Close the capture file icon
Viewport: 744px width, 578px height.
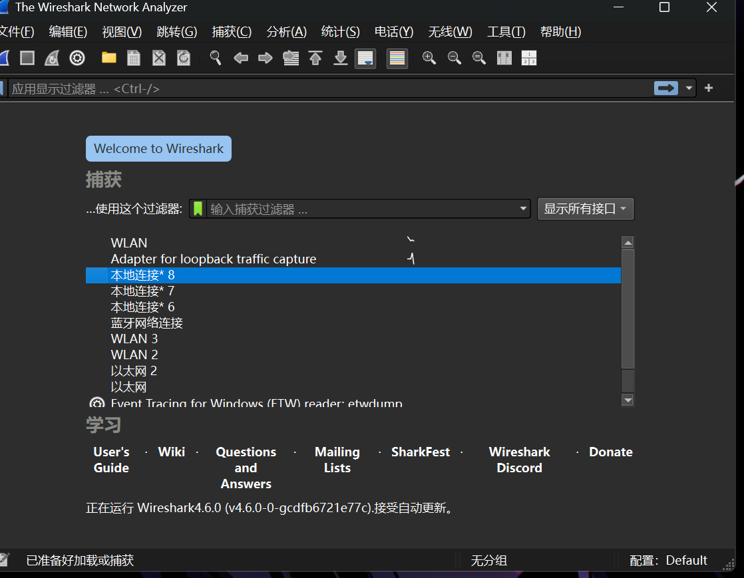click(x=158, y=59)
